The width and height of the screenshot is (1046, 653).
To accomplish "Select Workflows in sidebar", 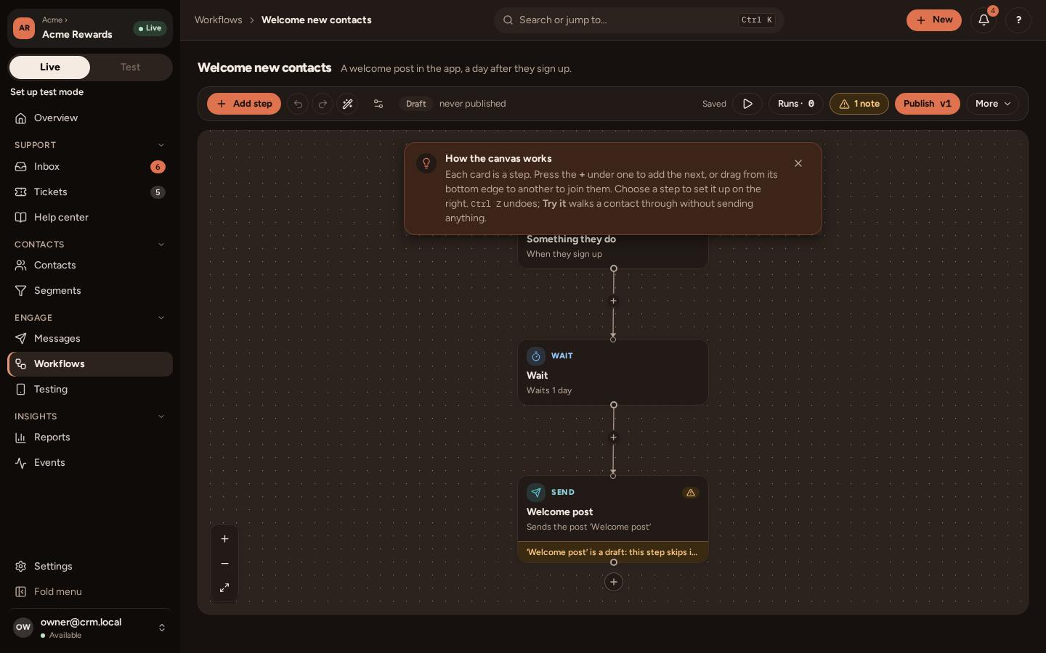I will 90,364.
